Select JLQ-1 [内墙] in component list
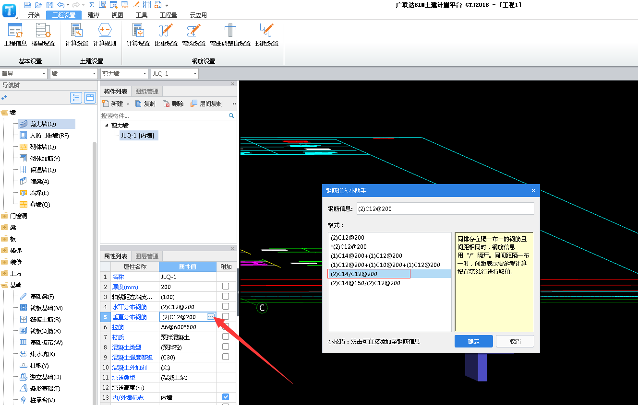Viewport: 638px width, 405px height. [x=139, y=135]
